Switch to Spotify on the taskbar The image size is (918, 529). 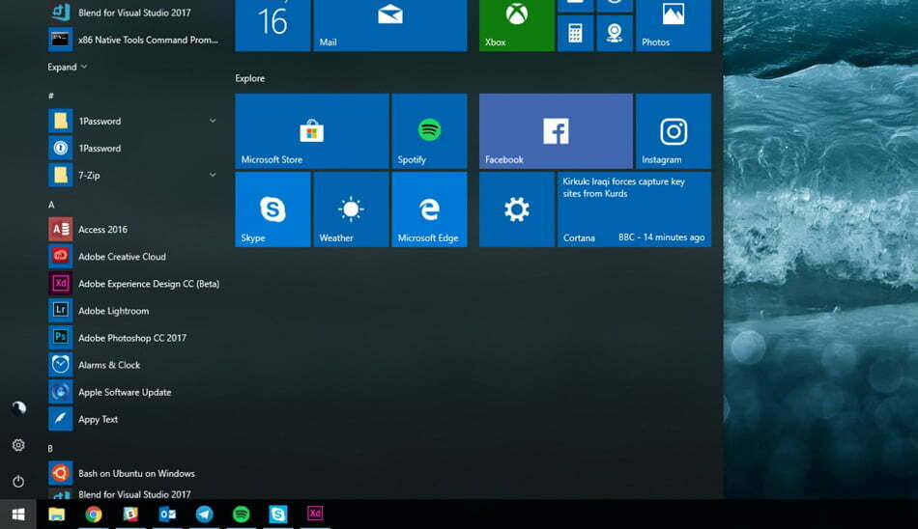[x=242, y=514]
